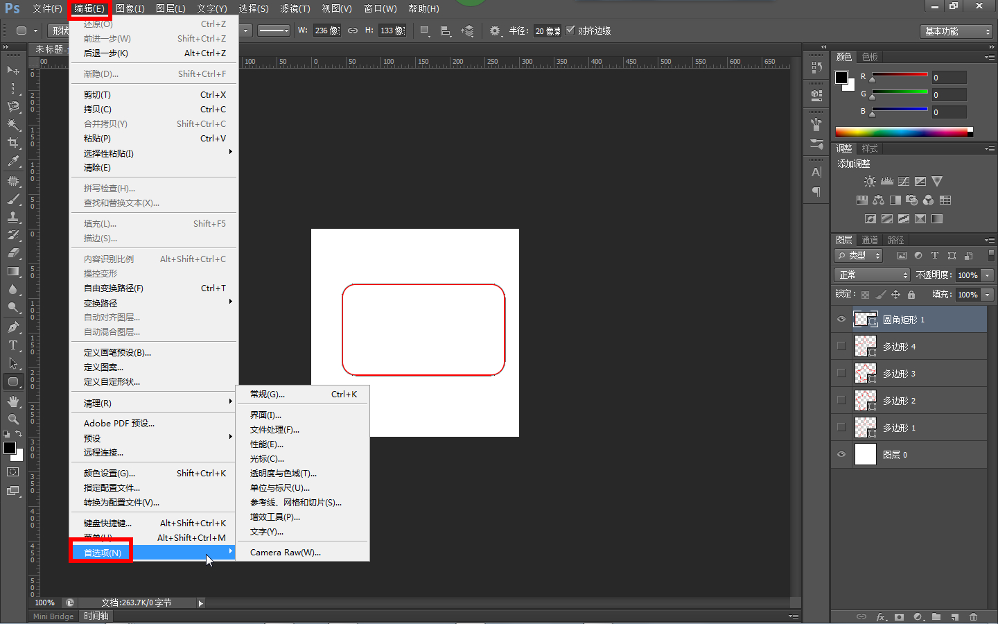This screenshot has height=624, width=998.
Task: Open the fill 填充 dropdown arrow
Action: 988,295
